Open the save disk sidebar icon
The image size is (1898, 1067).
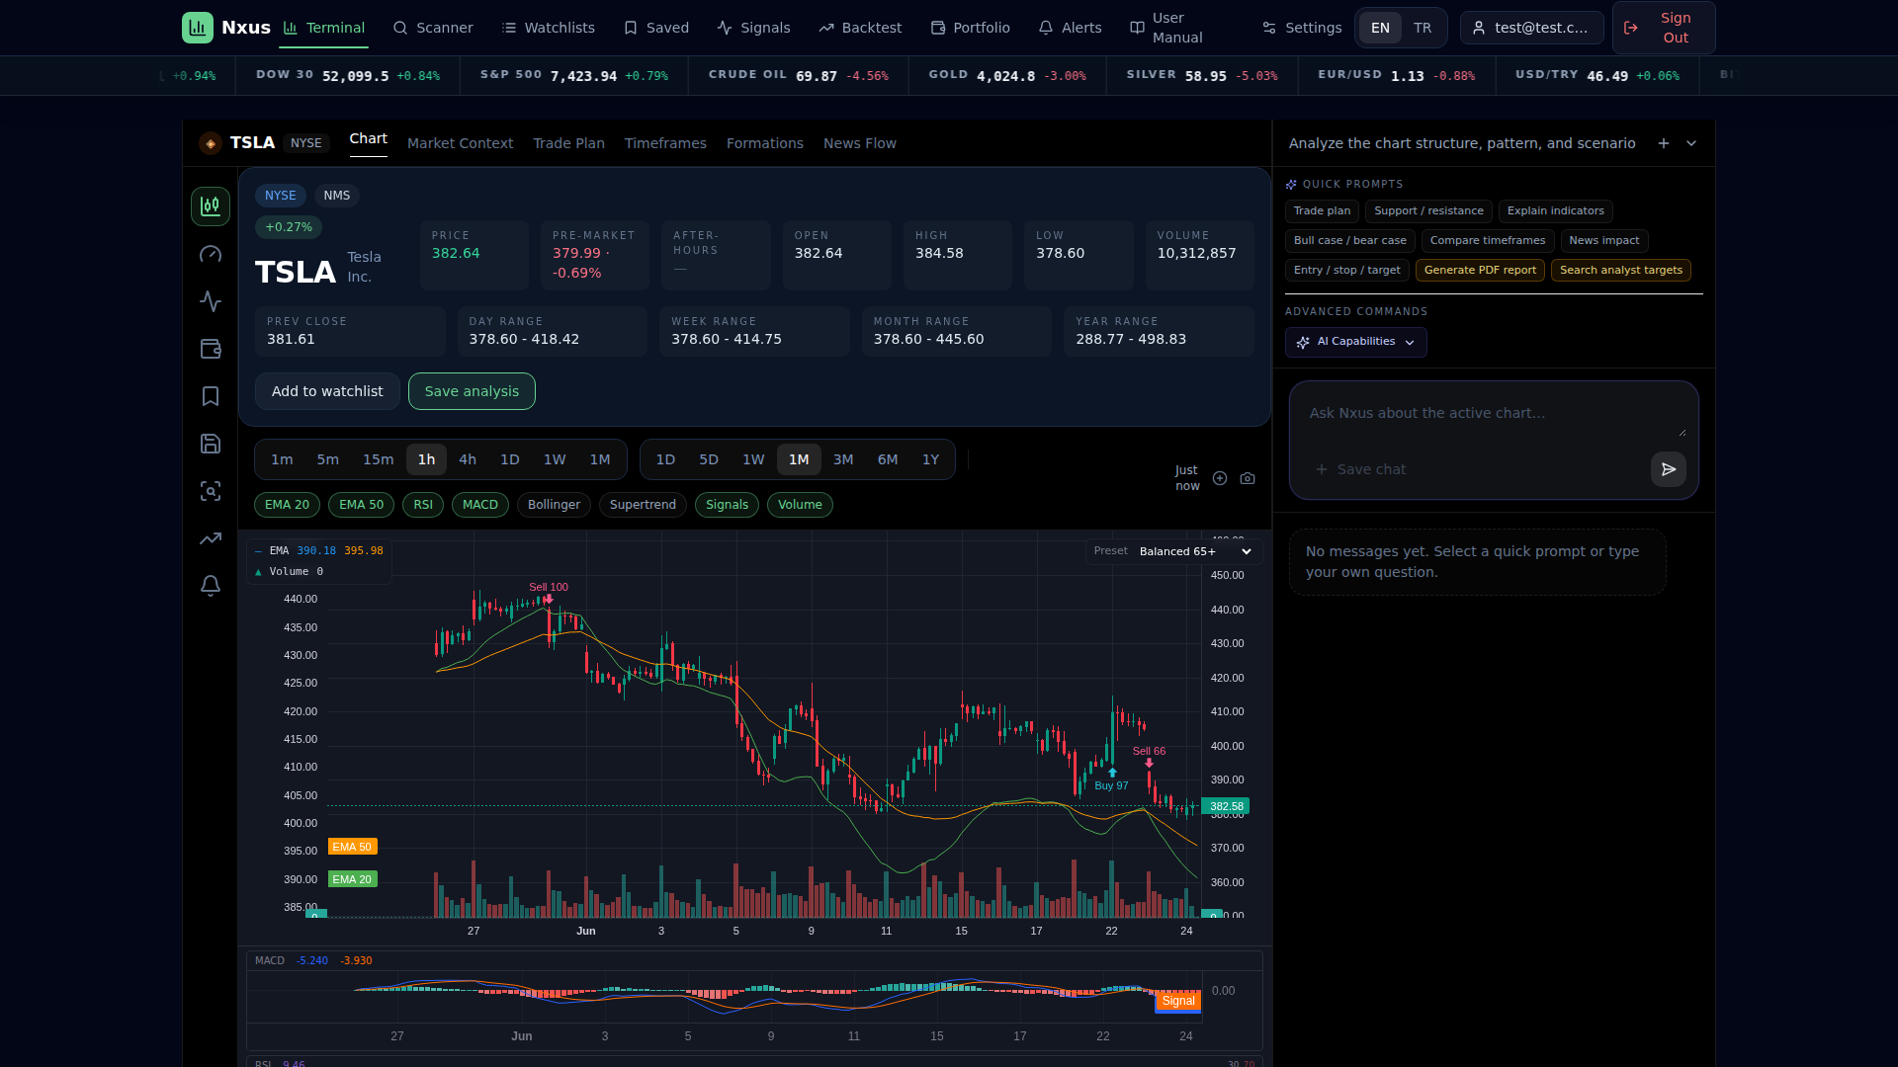211,444
